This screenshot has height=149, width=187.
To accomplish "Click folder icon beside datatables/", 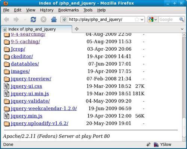I will click(x=7, y=64).
